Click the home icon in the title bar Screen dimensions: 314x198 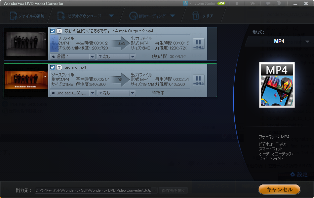pos(236,4)
